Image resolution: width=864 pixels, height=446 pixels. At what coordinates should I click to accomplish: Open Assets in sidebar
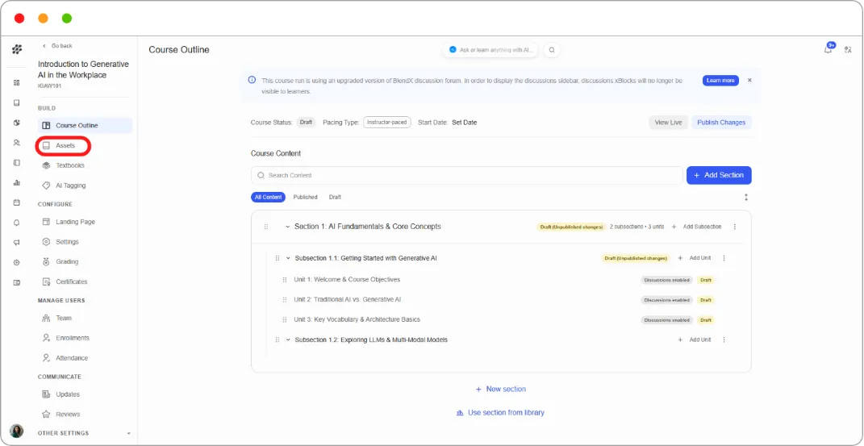[x=64, y=146]
